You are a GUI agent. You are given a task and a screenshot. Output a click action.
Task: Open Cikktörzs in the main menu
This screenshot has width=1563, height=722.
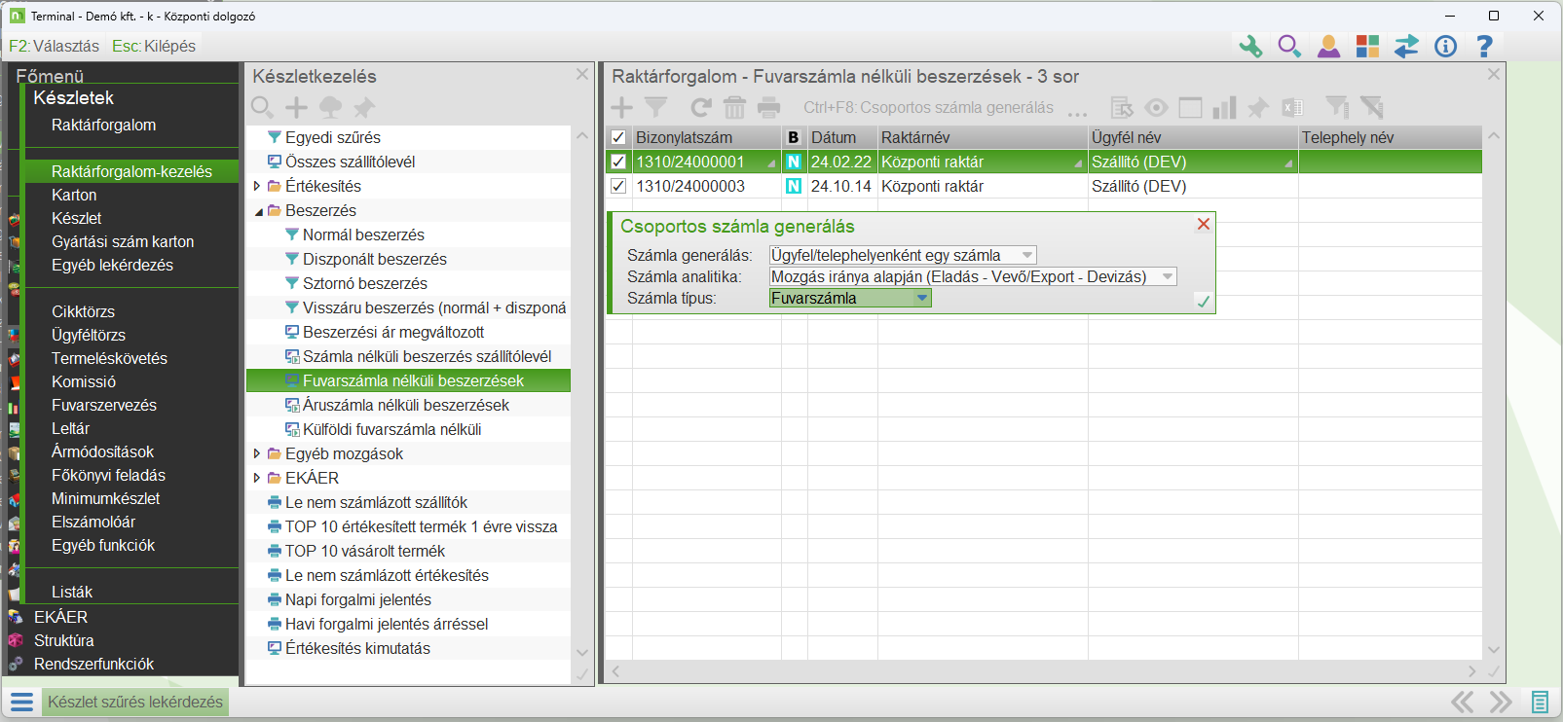[x=83, y=311]
